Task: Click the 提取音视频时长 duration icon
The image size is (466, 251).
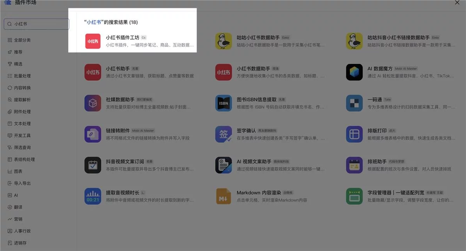Action: pos(92,196)
